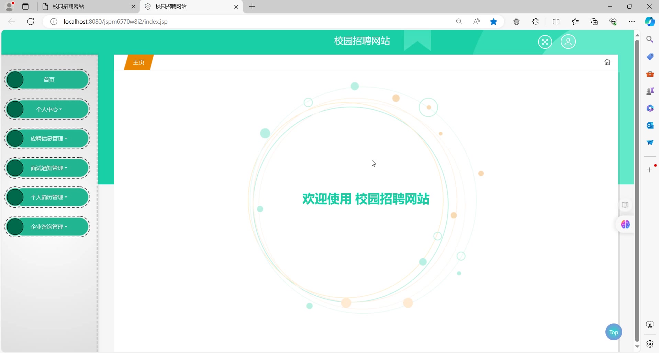Open the zoom magnifier icon in address bar
The image size is (659, 353).
[x=459, y=22]
